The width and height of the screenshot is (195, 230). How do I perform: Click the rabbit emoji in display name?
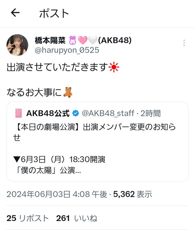(73, 40)
